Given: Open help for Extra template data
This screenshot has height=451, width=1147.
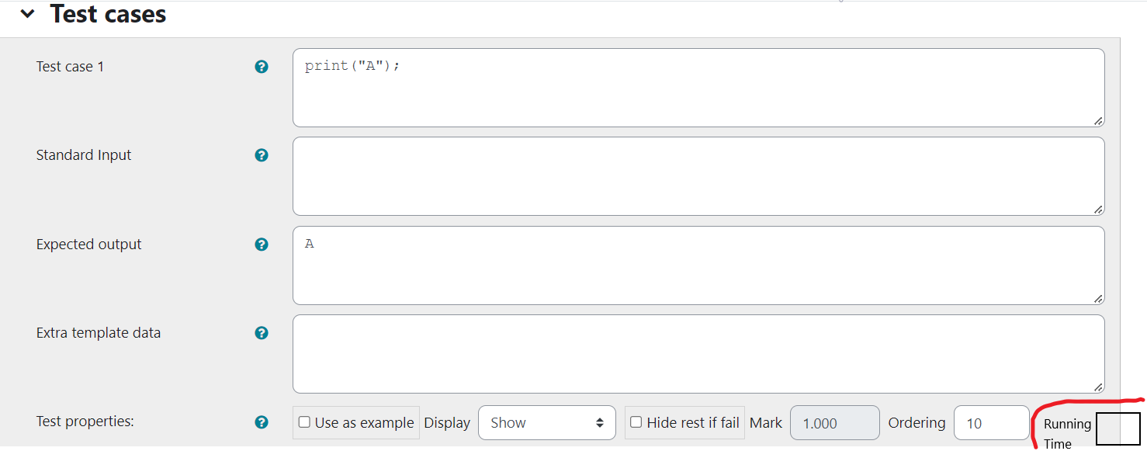Looking at the screenshot, I should click(262, 332).
